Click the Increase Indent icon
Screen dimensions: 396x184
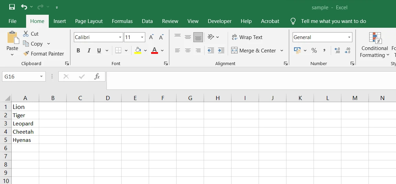221,50
